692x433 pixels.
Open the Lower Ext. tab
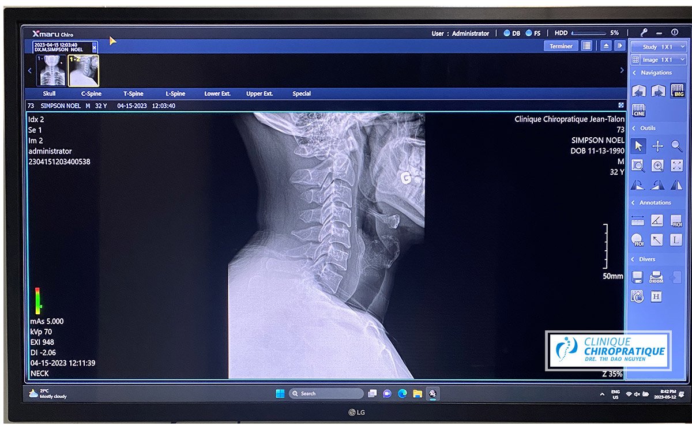click(x=217, y=93)
